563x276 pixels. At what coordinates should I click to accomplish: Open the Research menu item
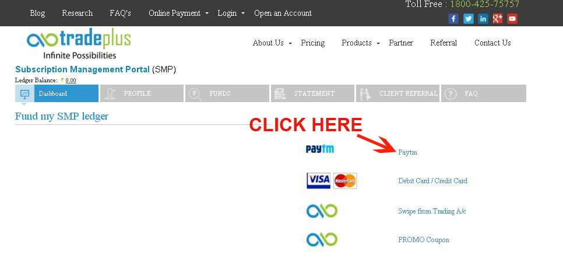pyautogui.click(x=77, y=13)
